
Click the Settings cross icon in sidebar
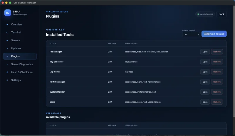(x=7, y=80)
